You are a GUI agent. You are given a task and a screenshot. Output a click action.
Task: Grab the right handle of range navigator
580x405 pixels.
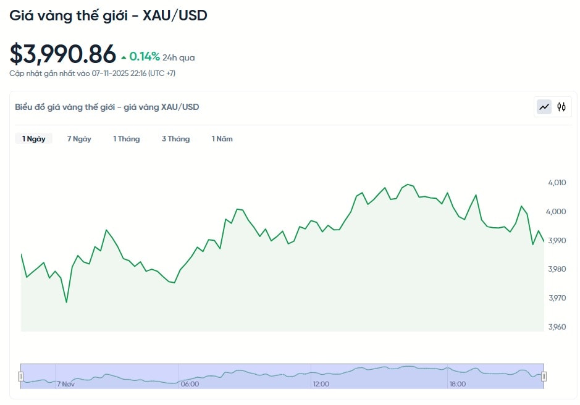(x=544, y=376)
